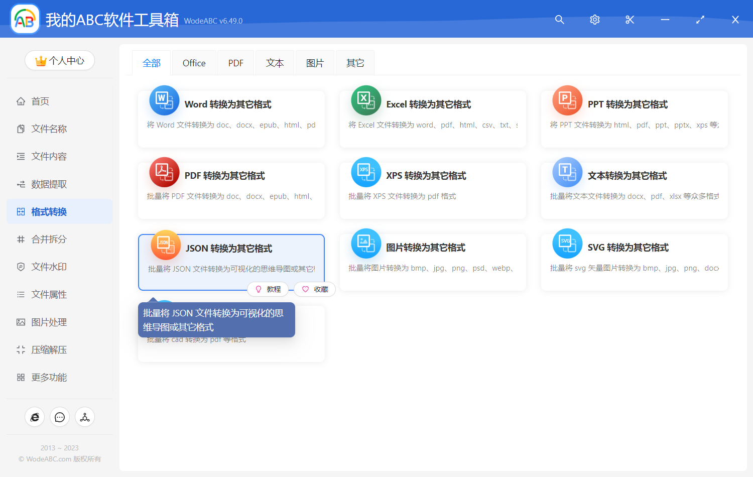Open the image conversion tool icon
The height and width of the screenshot is (477, 753).
(x=366, y=243)
